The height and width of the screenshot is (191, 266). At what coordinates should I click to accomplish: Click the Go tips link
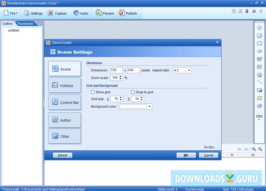[210, 147]
